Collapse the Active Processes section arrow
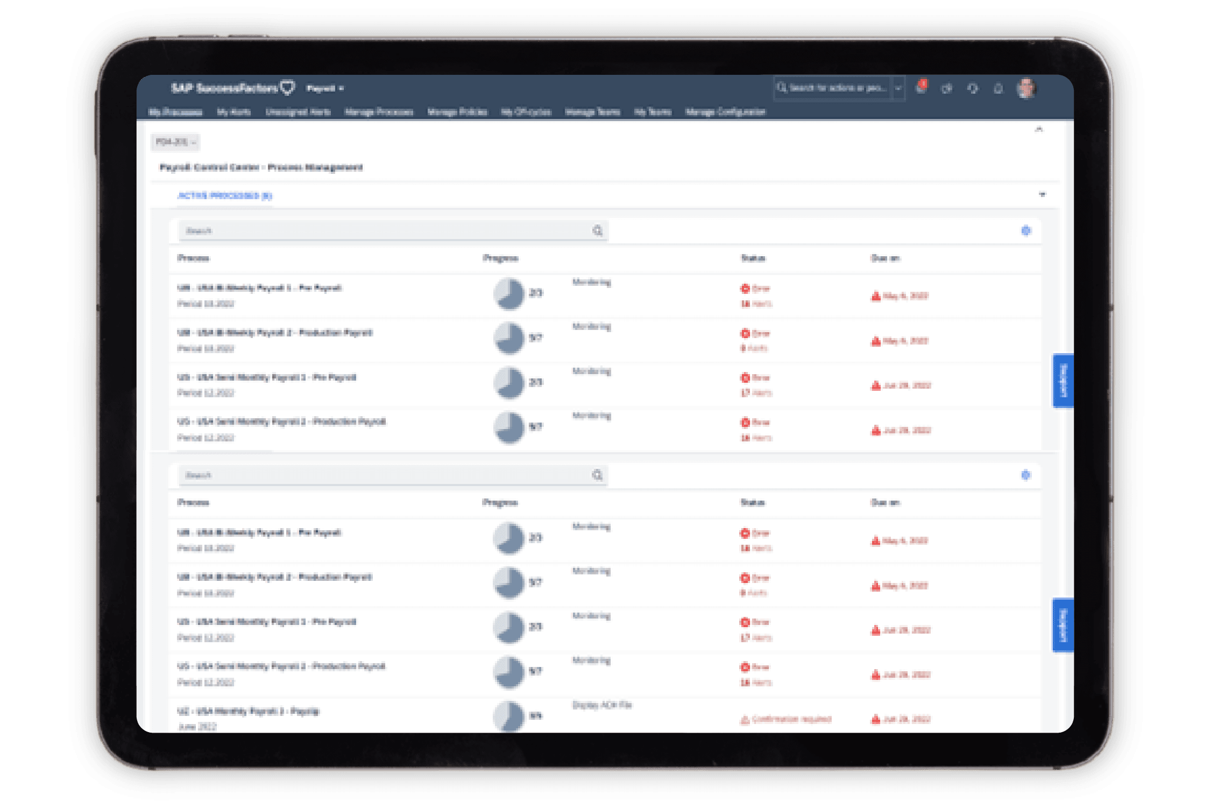Viewport: 1211px width, 808px height. pos(1042,194)
